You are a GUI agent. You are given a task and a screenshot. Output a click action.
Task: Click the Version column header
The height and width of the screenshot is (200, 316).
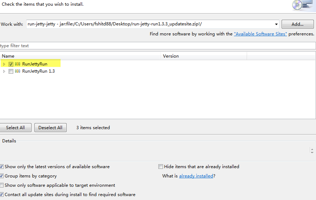(204, 56)
